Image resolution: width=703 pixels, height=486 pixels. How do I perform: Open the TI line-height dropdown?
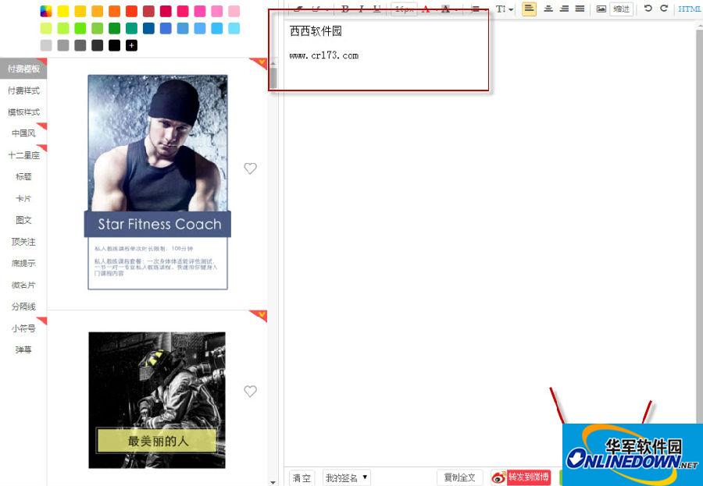tap(505, 9)
